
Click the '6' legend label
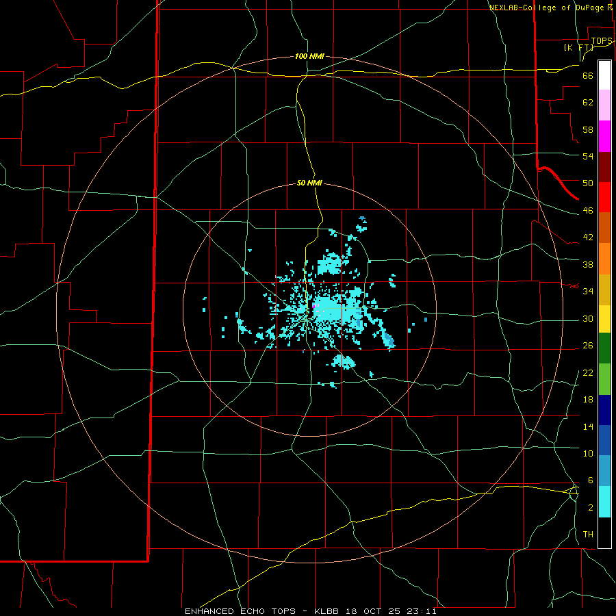coord(590,480)
